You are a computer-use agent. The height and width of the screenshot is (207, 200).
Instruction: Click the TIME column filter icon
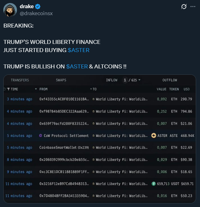(8, 89)
